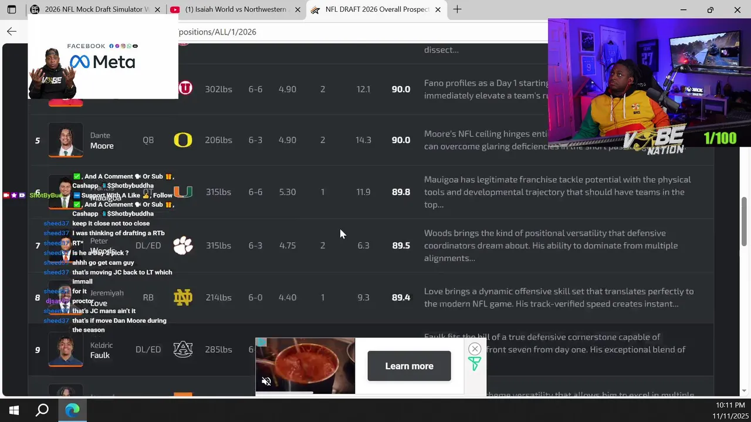Image resolution: width=751 pixels, height=422 pixels.
Task: Click the ad video thumbnail of the red sauce
Action: [305, 366]
